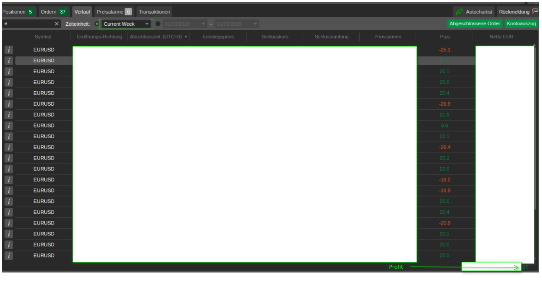542x281 pixels.
Task: Select the Zeiteinheit preset period radio button
Action: coord(97,24)
